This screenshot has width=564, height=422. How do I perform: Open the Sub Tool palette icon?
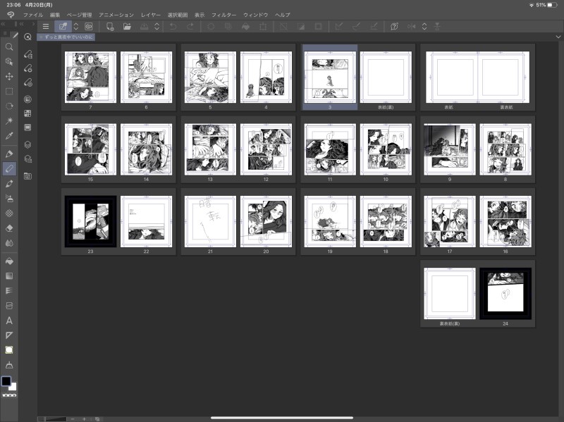click(x=27, y=54)
